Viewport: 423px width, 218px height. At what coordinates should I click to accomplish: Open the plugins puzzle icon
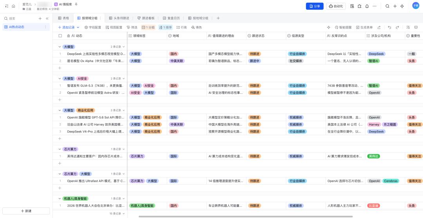point(359,6)
